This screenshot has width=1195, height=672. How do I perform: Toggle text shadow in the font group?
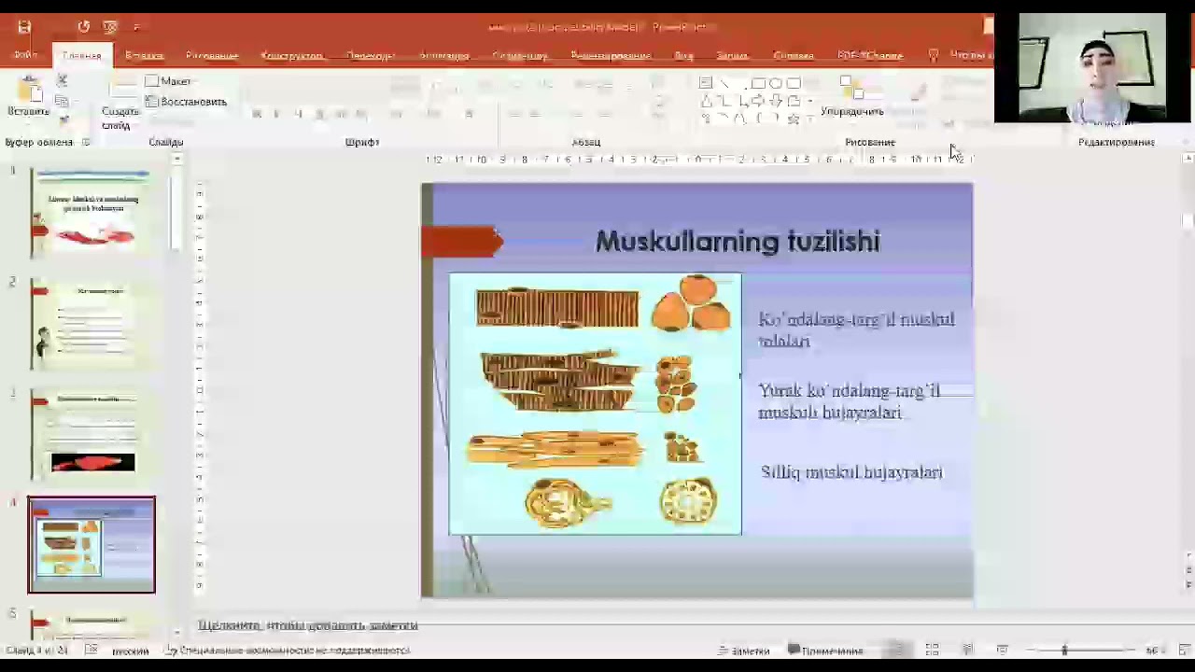319,114
